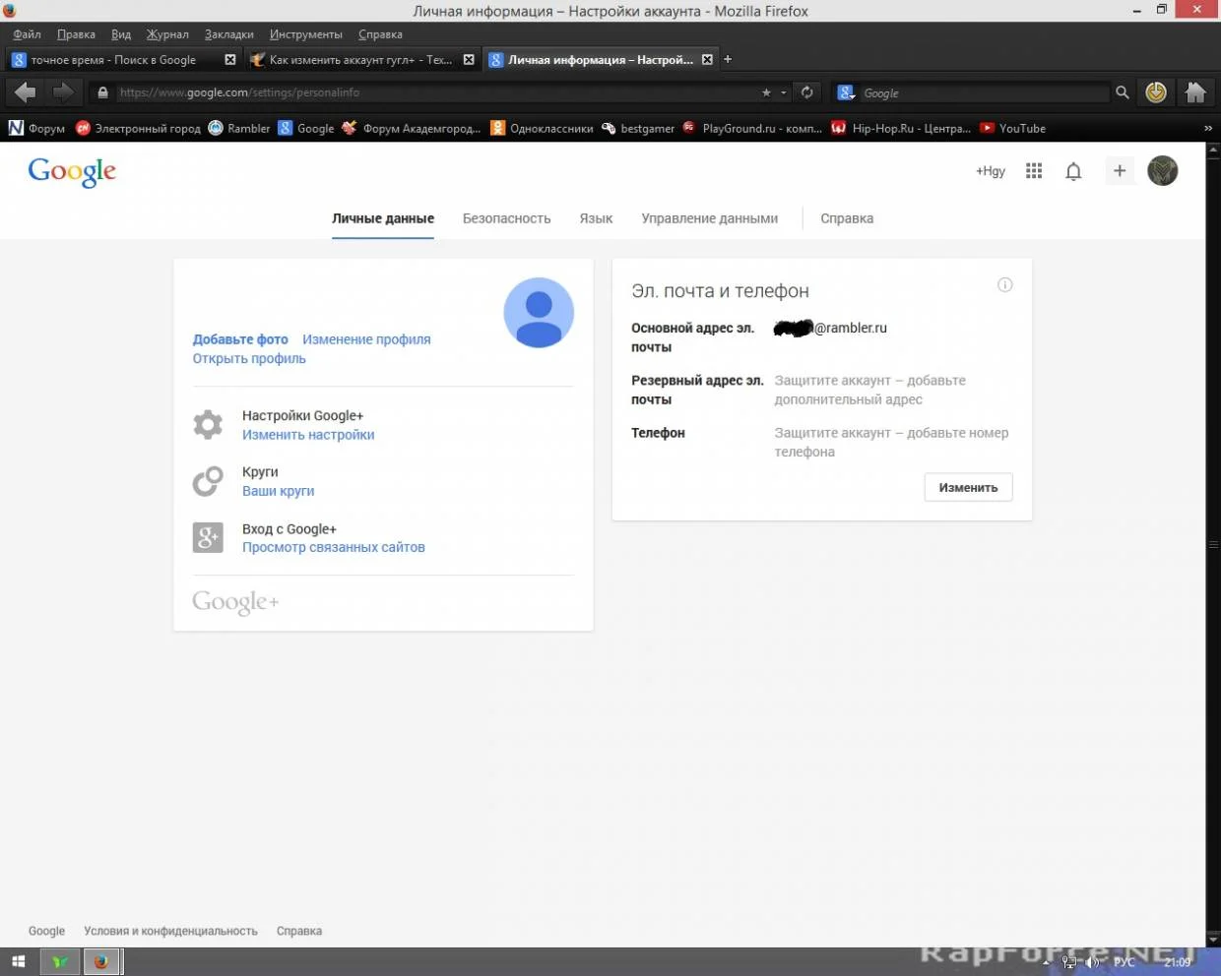Open the Форум bookmark
This screenshot has width=1221, height=976.
[x=36, y=128]
